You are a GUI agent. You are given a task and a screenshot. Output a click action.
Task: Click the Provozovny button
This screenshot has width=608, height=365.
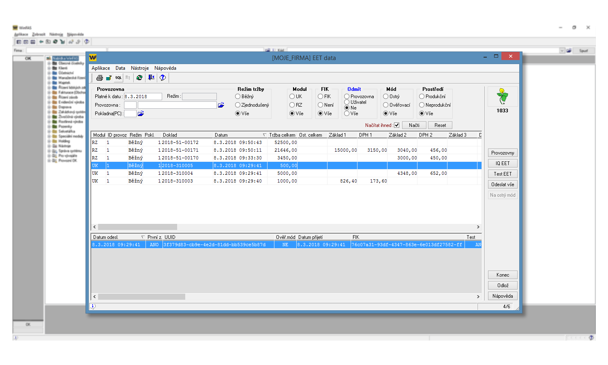(x=503, y=153)
